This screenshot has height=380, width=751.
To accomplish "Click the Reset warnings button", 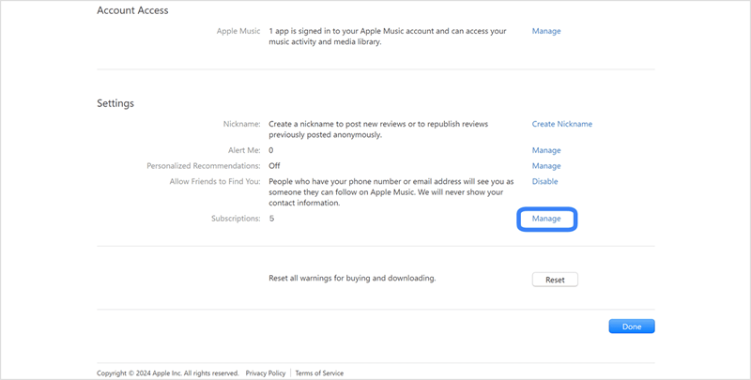I will click(555, 280).
